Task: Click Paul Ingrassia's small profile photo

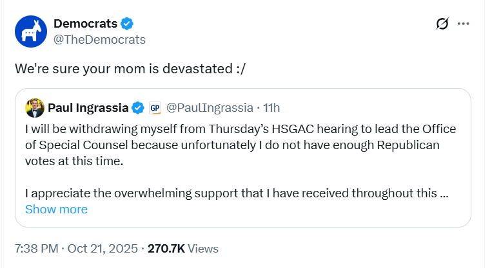Action: click(x=35, y=107)
